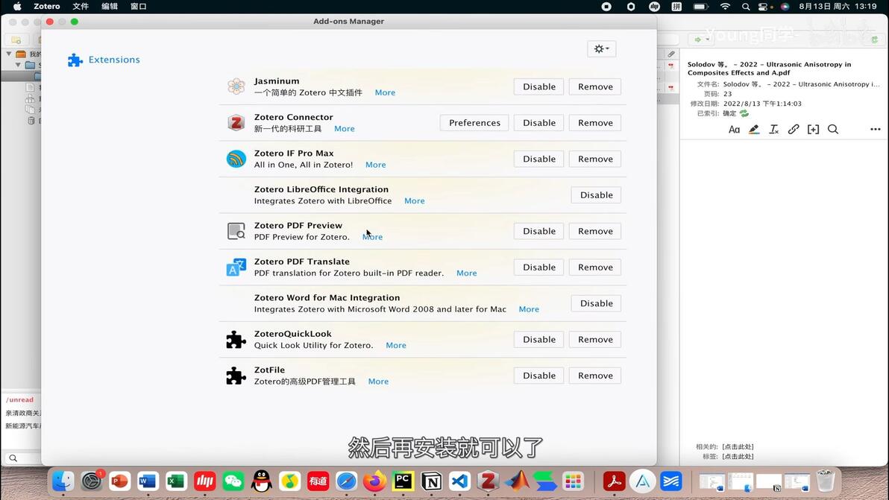889x500 pixels.
Task: Open More link for LibreOffice Integration
Action: click(415, 201)
